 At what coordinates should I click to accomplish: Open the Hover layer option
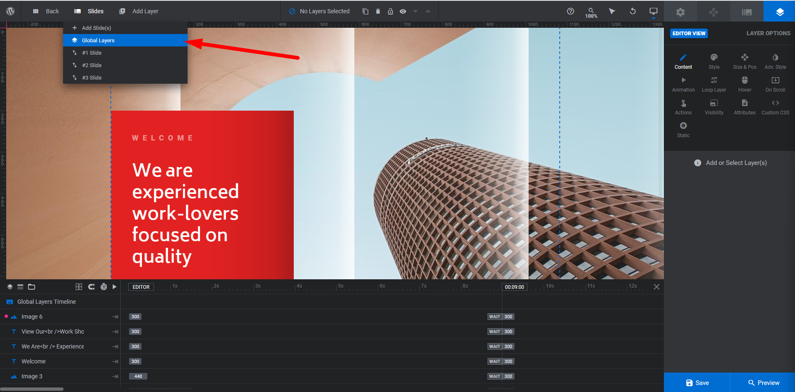click(x=745, y=84)
